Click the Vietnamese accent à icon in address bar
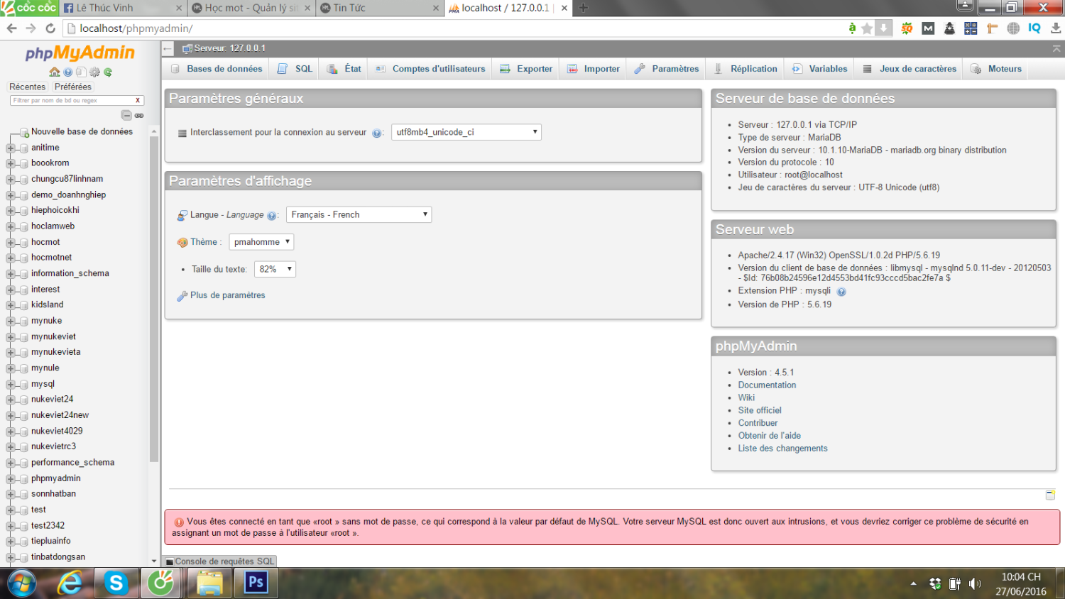This screenshot has height=599, width=1065. (852, 28)
